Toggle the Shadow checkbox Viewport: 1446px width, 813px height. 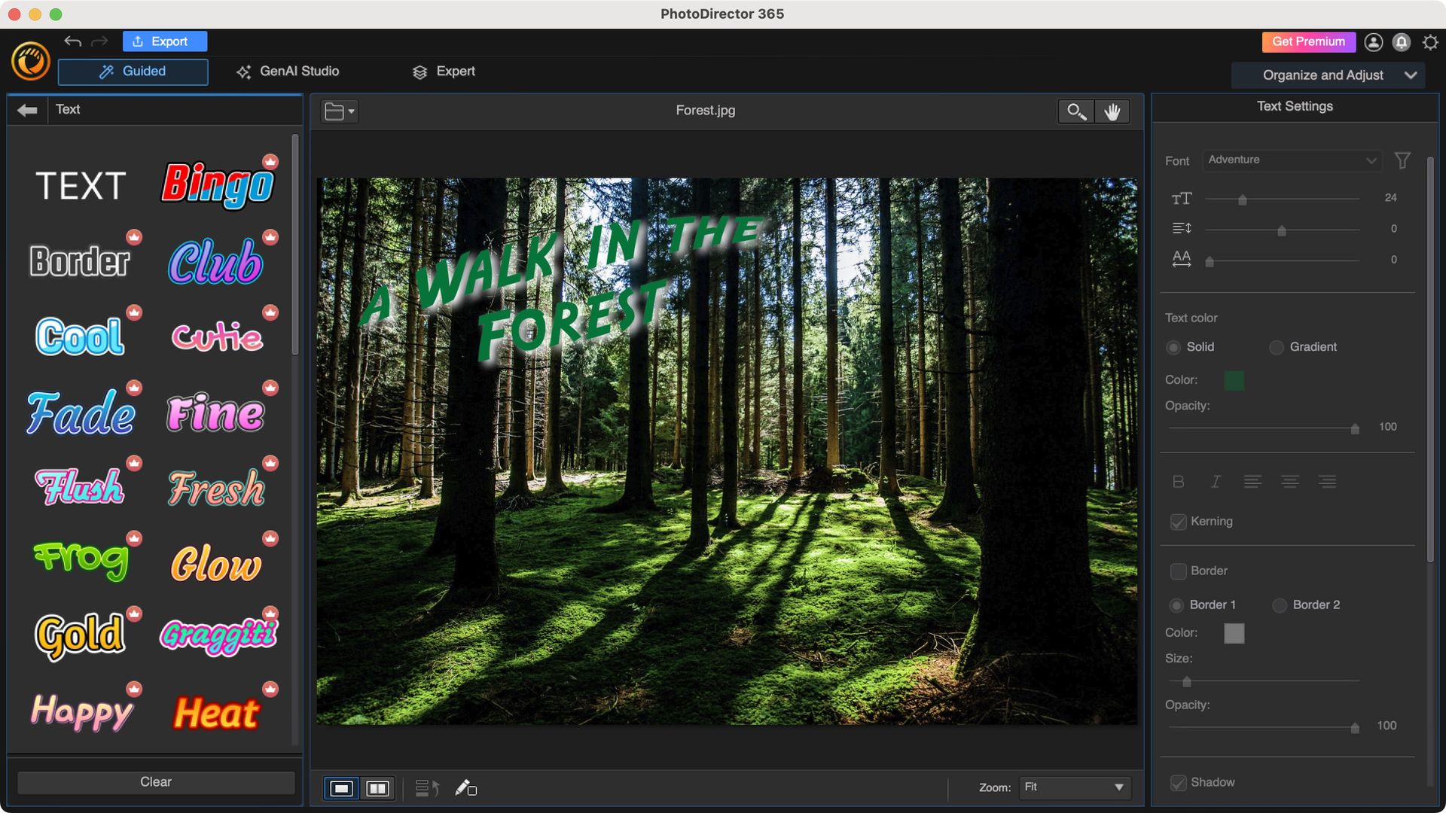[1178, 782]
